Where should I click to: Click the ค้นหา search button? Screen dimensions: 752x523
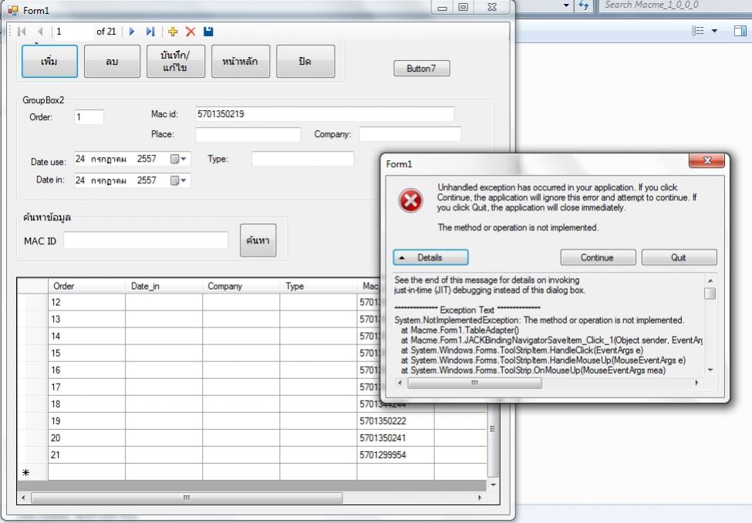pyautogui.click(x=258, y=240)
